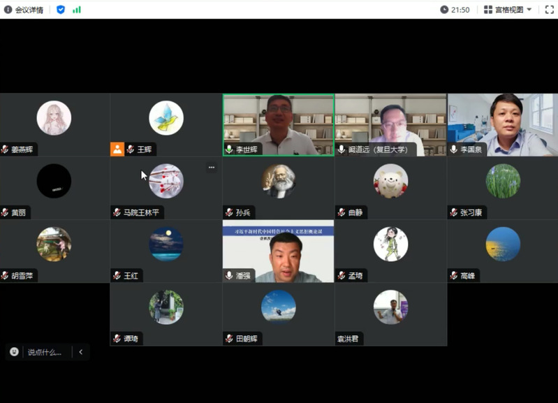
Task: Click the orange host icon beside 王辉
Action: [x=117, y=149]
